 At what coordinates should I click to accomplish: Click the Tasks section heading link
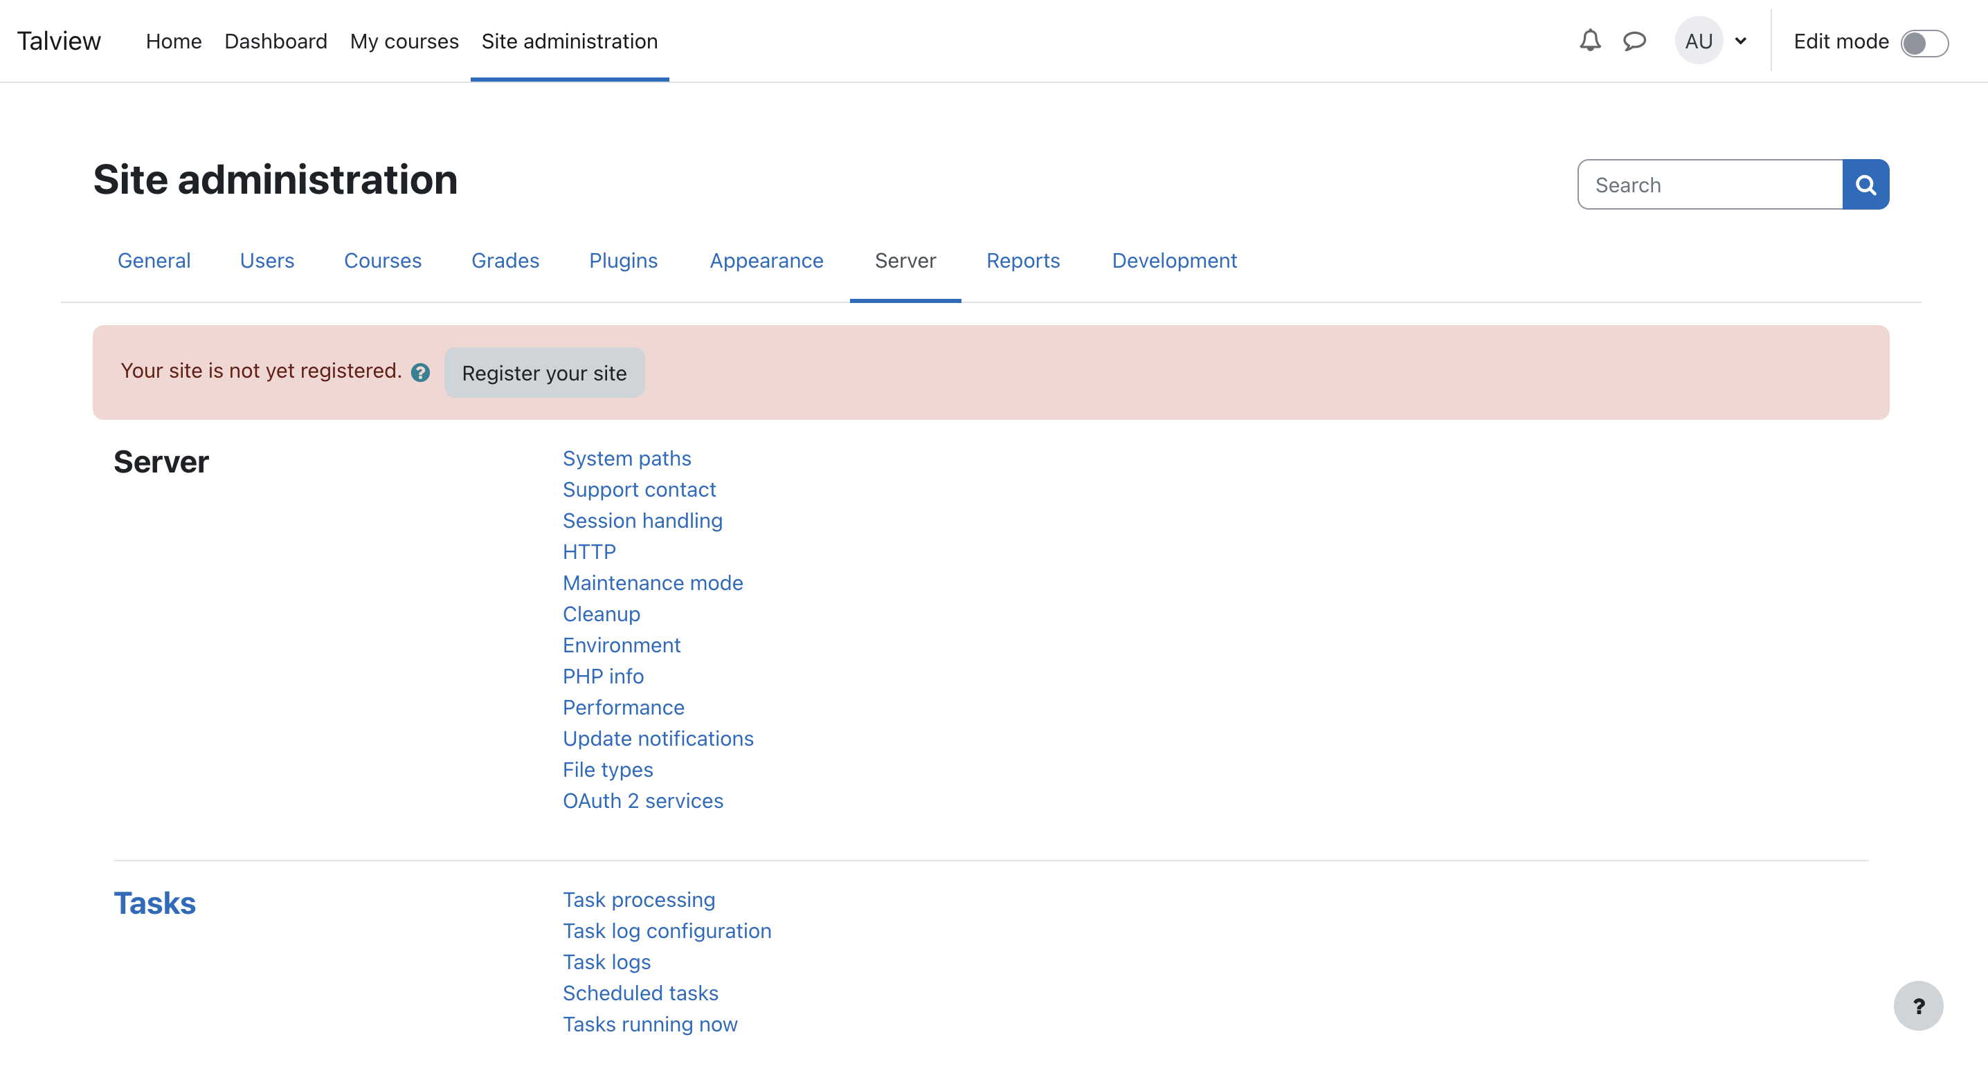tap(154, 903)
